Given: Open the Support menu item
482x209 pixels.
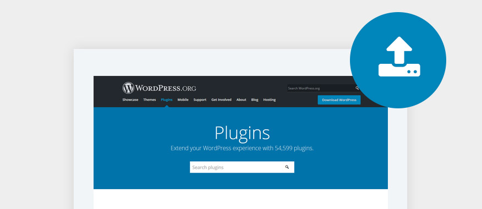Looking at the screenshot, I should coord(200,100).
